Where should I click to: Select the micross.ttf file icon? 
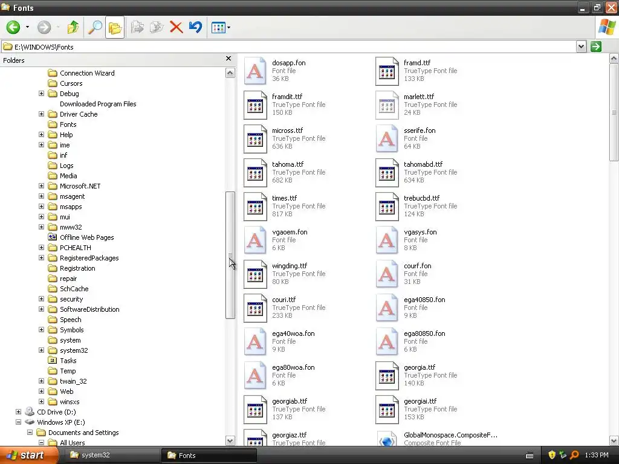tap(255, 139)
